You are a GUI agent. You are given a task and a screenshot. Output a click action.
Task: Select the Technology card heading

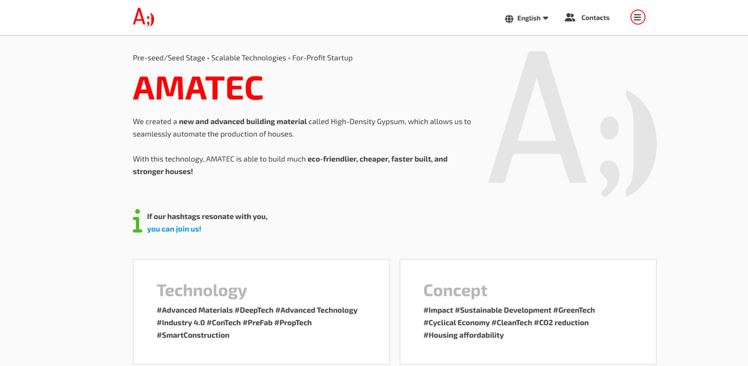click(x=201, y=291)
